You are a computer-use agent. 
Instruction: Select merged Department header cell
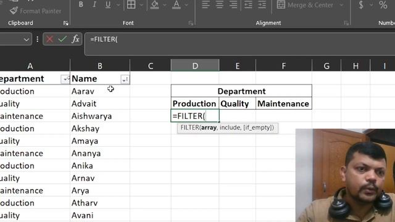pyautogui.click(x=241, y=91)
